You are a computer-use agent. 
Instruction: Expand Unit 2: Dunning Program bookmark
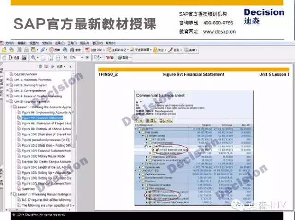click(x=7, y=85)
